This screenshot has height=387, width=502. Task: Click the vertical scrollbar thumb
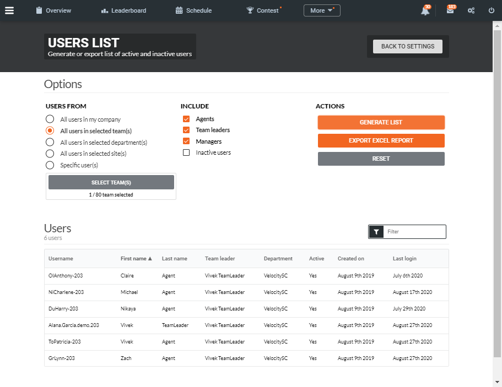pos(497,194)
